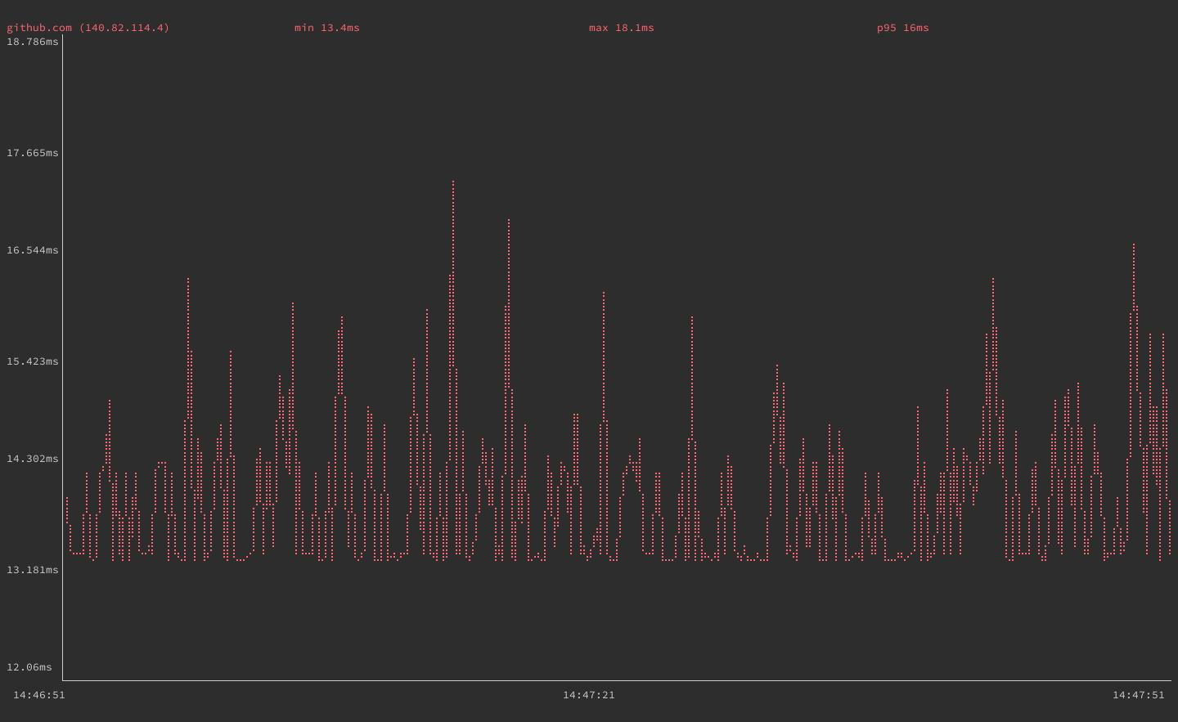This screenshot has width=1178, height=722.
Task: Click the max 18.1ms statistic
Action: 620,27
